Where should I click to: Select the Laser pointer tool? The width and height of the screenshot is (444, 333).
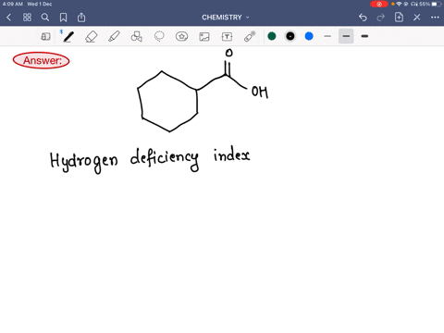[250, 36]
